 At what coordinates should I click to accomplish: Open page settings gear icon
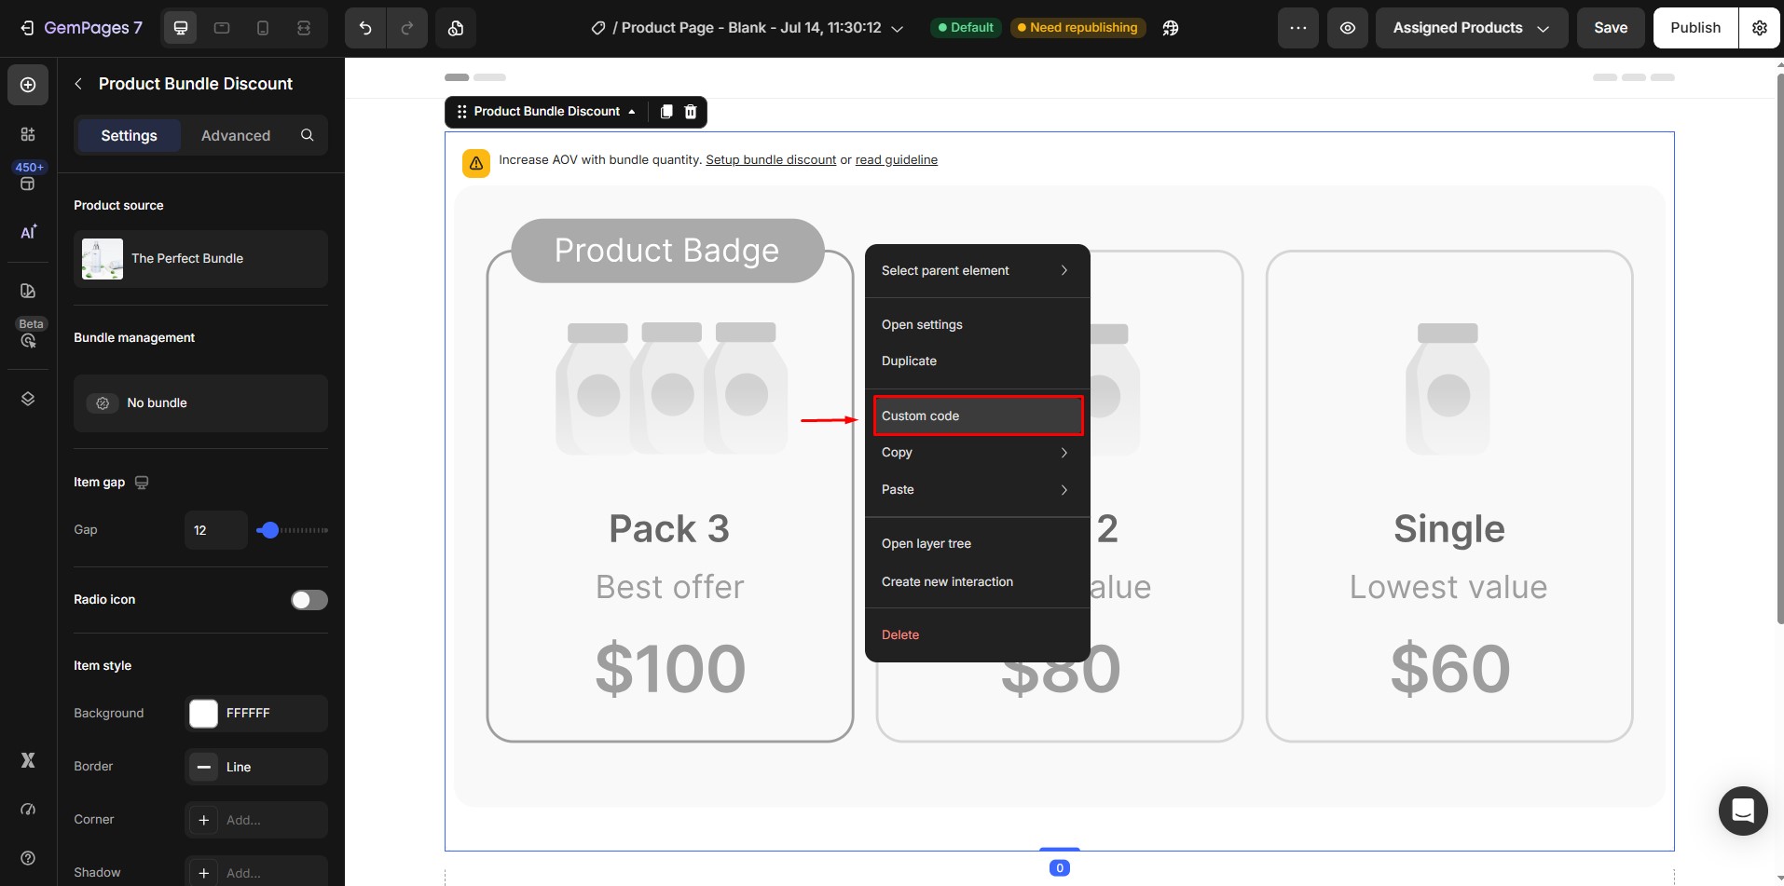tap(1760, 28)
